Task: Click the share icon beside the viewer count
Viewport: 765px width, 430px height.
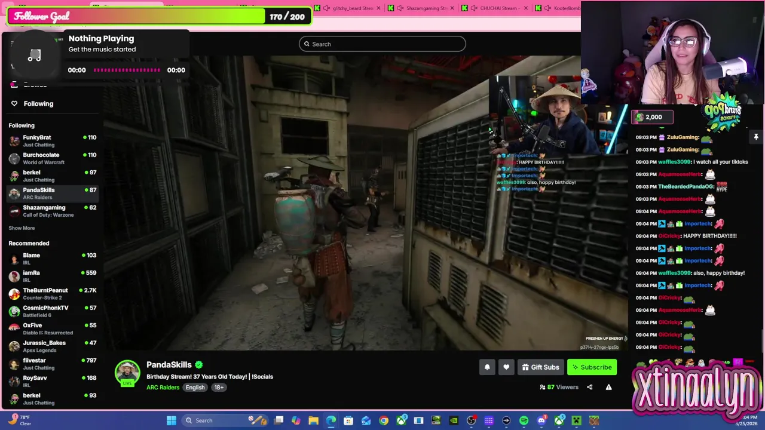Action: pyautogui.click(x=589, y=387)
